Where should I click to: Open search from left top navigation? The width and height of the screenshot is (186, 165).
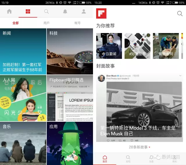46,12
